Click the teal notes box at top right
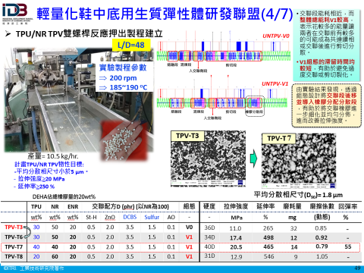 pyautogui.click(x=327, y=45)
